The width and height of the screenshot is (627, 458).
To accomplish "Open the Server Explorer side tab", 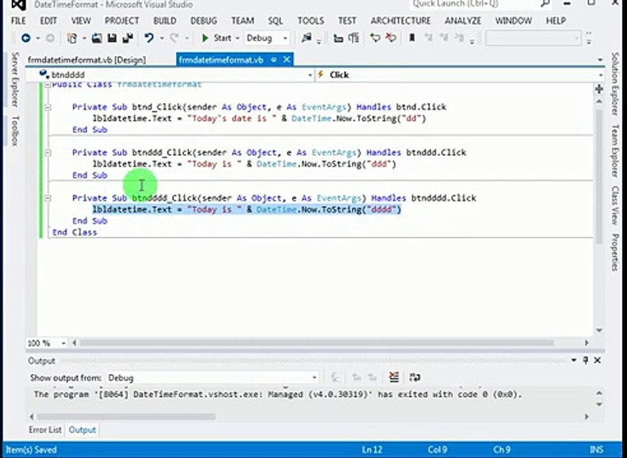I will (15, 80).
